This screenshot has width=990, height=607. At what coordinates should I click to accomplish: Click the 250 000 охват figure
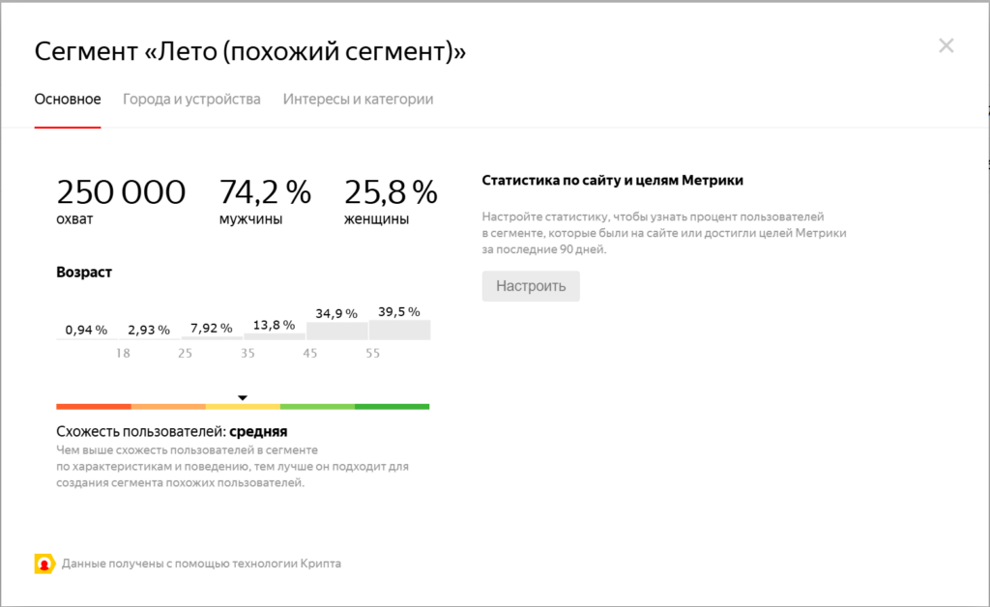click(121, 192)
